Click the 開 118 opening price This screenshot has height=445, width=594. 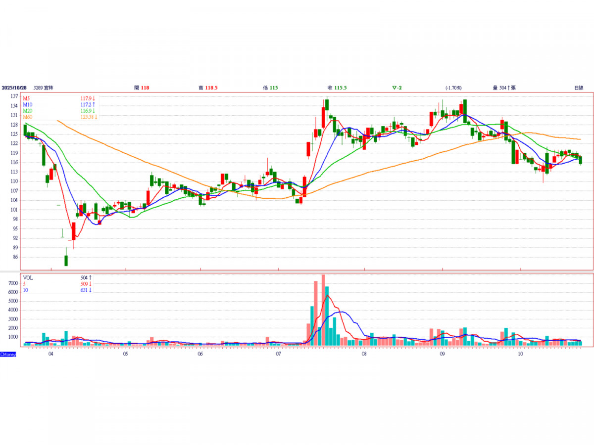click(142, 88)
